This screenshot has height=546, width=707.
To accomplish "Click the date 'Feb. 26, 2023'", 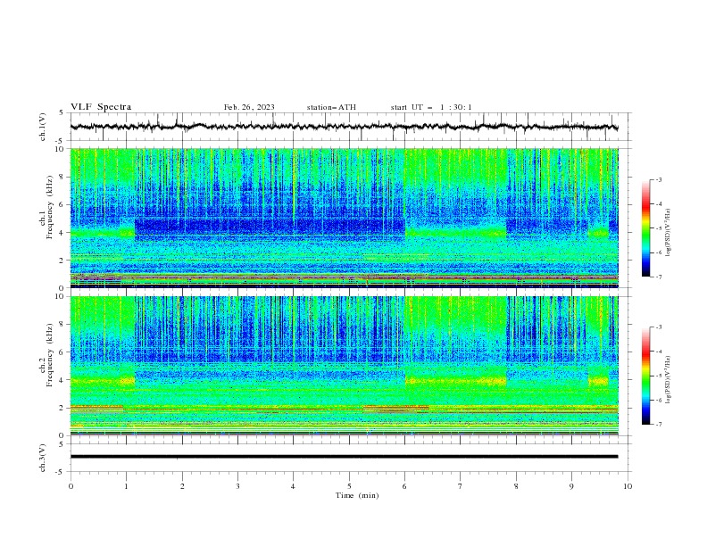I will [x=249, y=107].
